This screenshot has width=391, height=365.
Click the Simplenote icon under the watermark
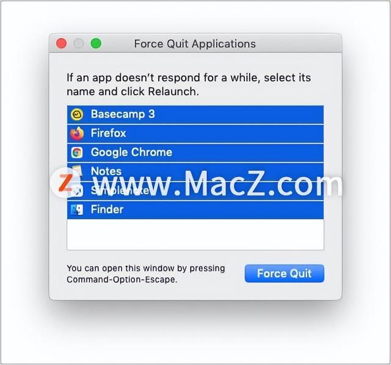click(78, 191)
